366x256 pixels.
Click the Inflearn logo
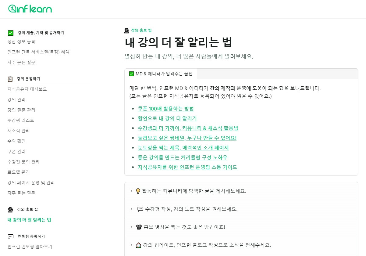coord(30,9)
